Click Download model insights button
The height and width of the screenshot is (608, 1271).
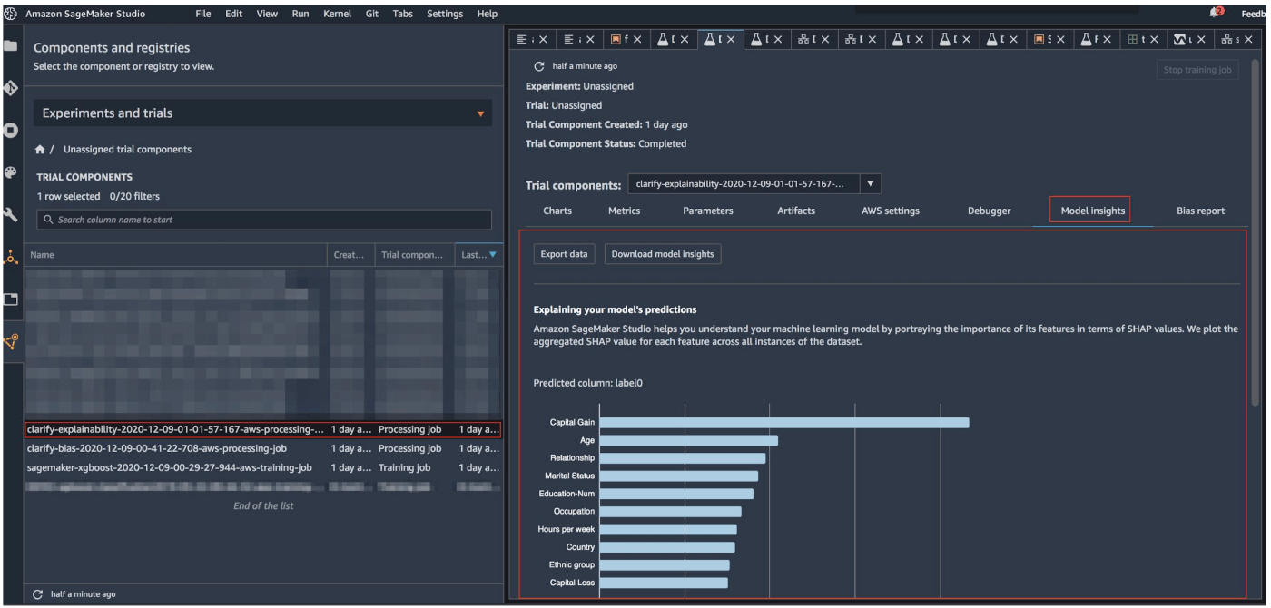click(x=663, y=254)
